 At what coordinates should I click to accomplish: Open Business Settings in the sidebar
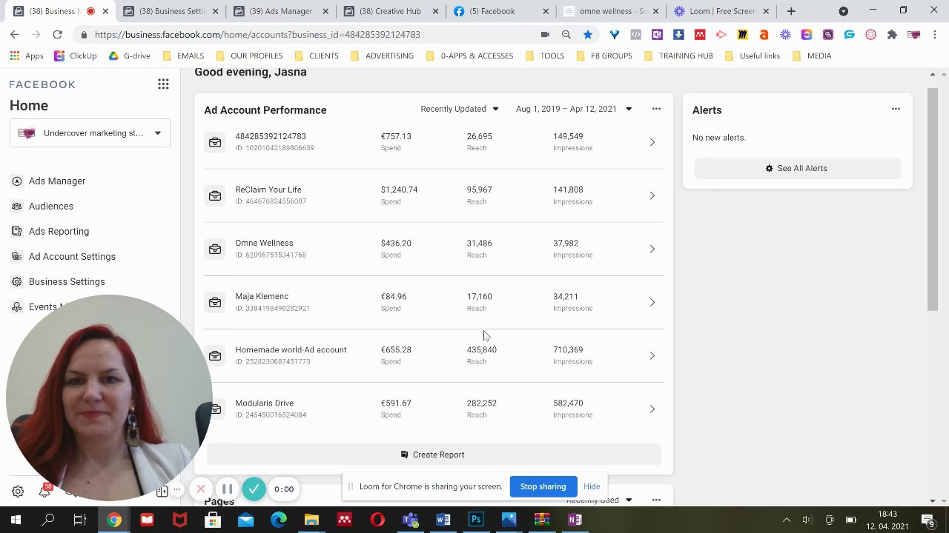coord(67,281)
